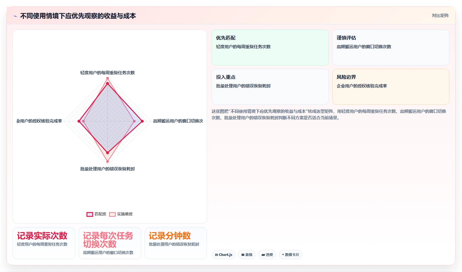Select the 记录实际次数 stat card
The image size is (462, 272).
point(44,243)
